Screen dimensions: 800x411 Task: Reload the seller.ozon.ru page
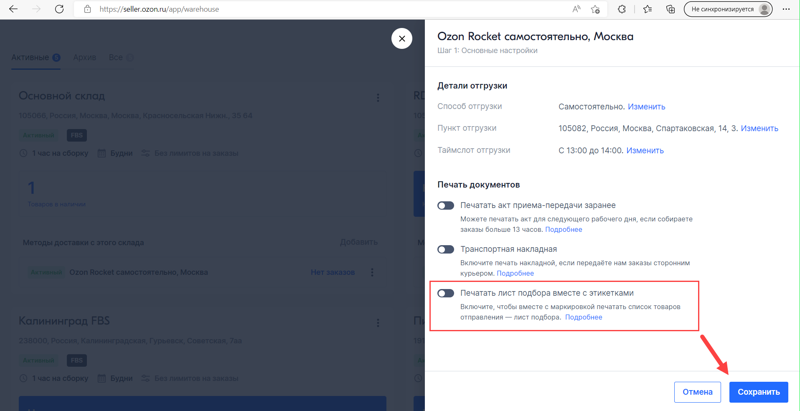[59, 9]
